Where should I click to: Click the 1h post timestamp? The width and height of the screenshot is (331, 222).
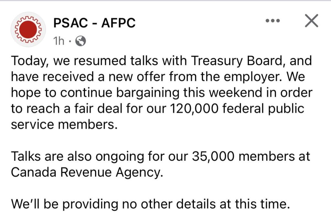pyautogui.click(x=59, y=41)
